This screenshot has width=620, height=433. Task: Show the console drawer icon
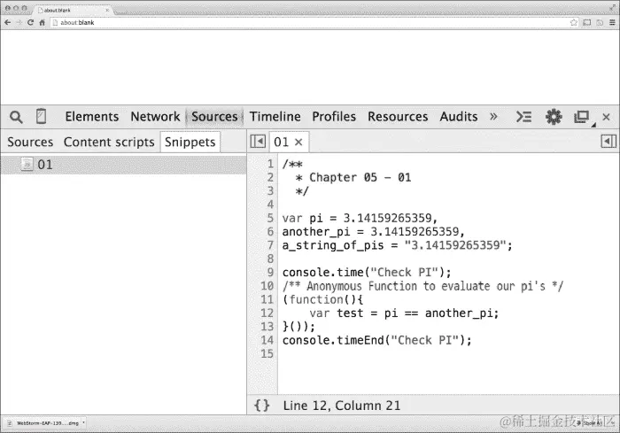click(x=523, y=117)
